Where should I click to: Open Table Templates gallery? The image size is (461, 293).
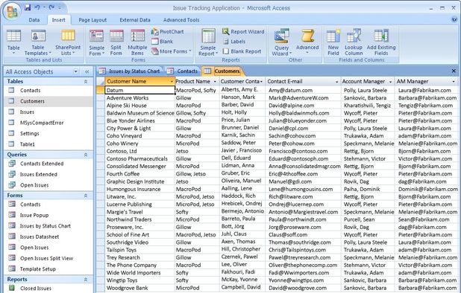click(x=38, y=42)
